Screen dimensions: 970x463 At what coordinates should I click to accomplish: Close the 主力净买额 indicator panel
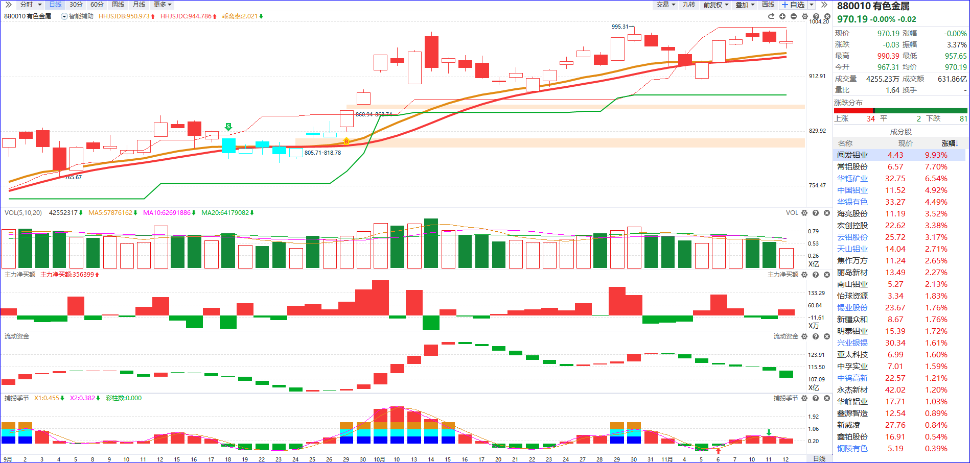coord(827,275)
